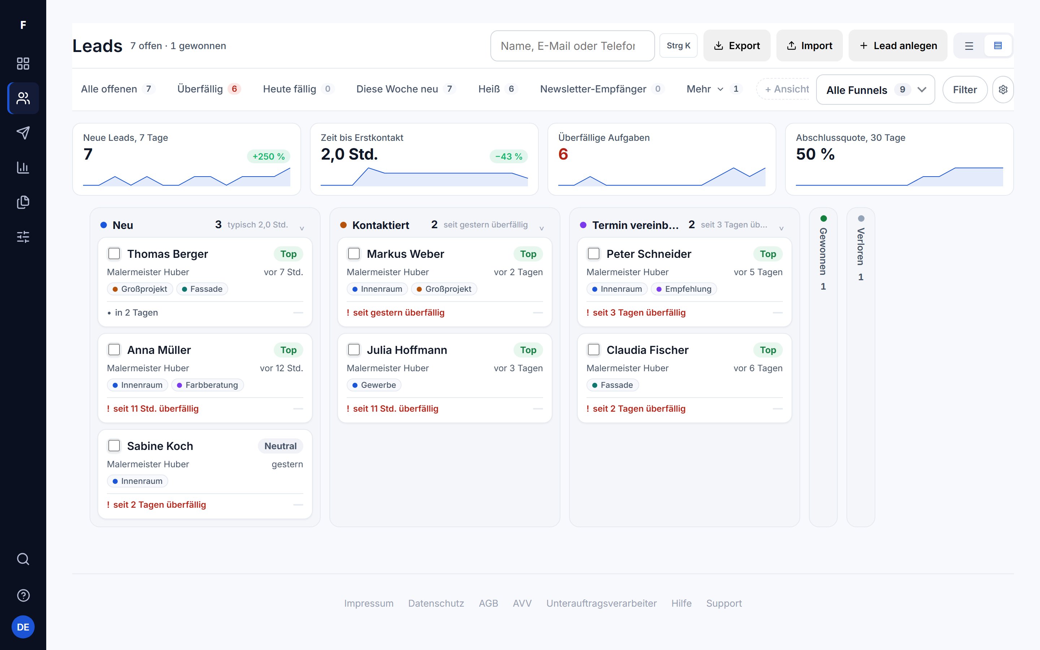
Task: Click the dash icon on Markus Weber card
Action: click(538, 312)
